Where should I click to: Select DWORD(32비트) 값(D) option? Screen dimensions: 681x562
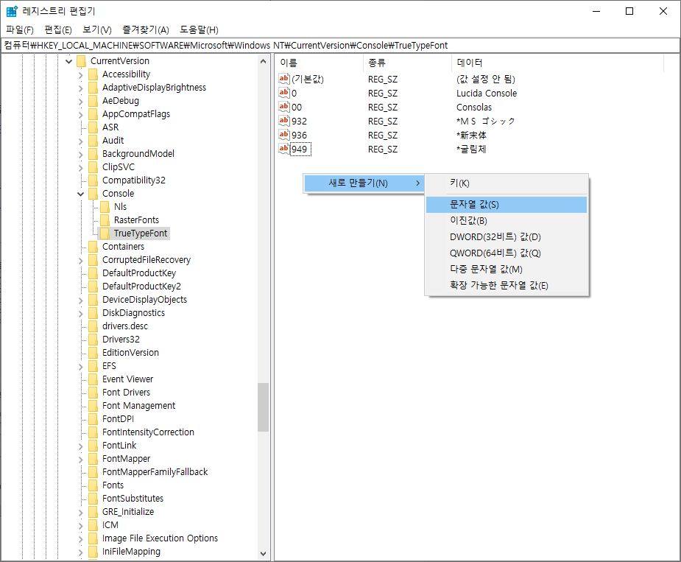(507, 237)
